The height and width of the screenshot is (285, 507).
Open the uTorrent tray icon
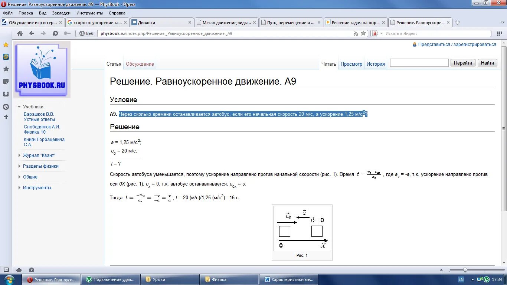point(487,279)
